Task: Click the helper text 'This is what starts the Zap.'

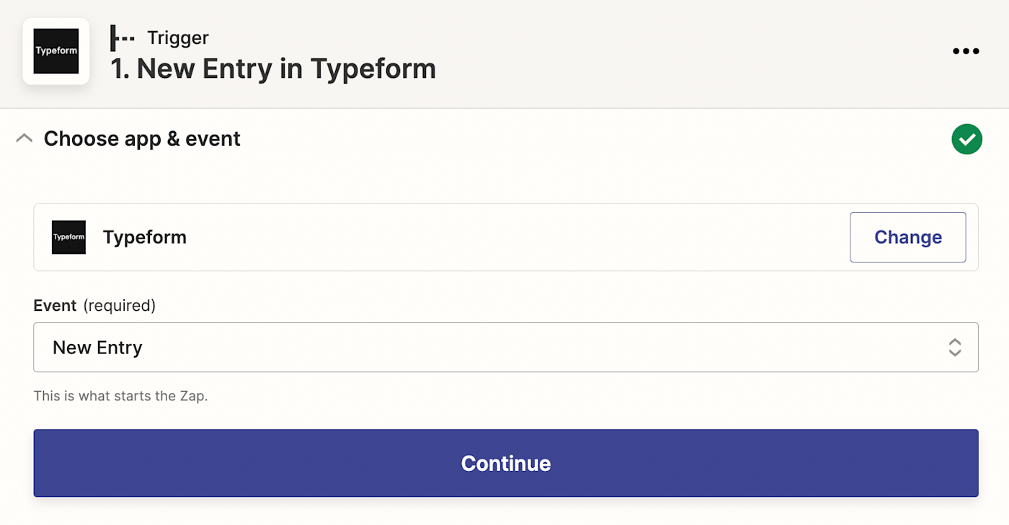Action: coord(120,396)
